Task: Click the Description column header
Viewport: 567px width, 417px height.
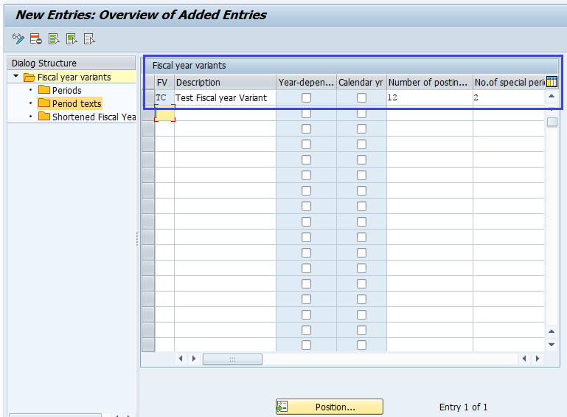Action: point(198,82)
